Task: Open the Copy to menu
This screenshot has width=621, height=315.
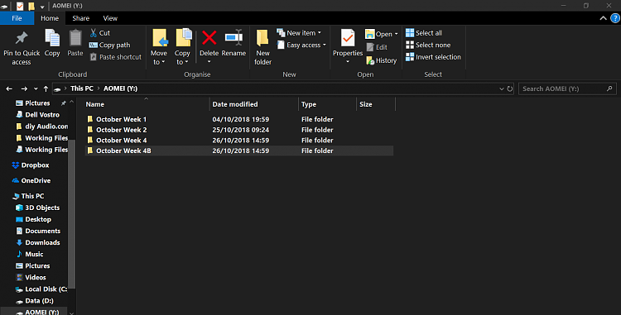Action: click(x=182, y=47)
